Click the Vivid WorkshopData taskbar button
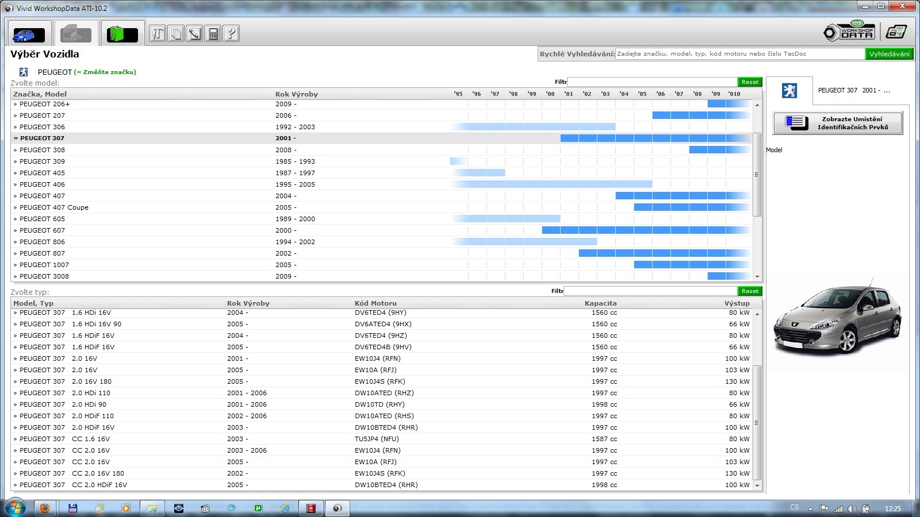The width and height of the screenshot is (920, 517). 338,508
